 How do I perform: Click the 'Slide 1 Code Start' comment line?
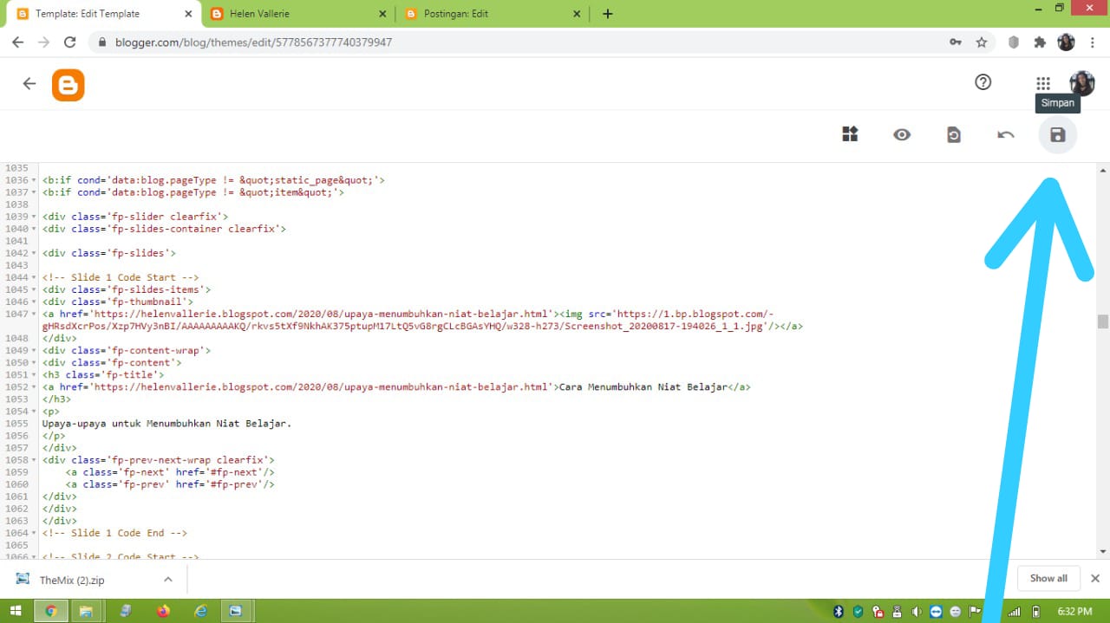[121, 277]
